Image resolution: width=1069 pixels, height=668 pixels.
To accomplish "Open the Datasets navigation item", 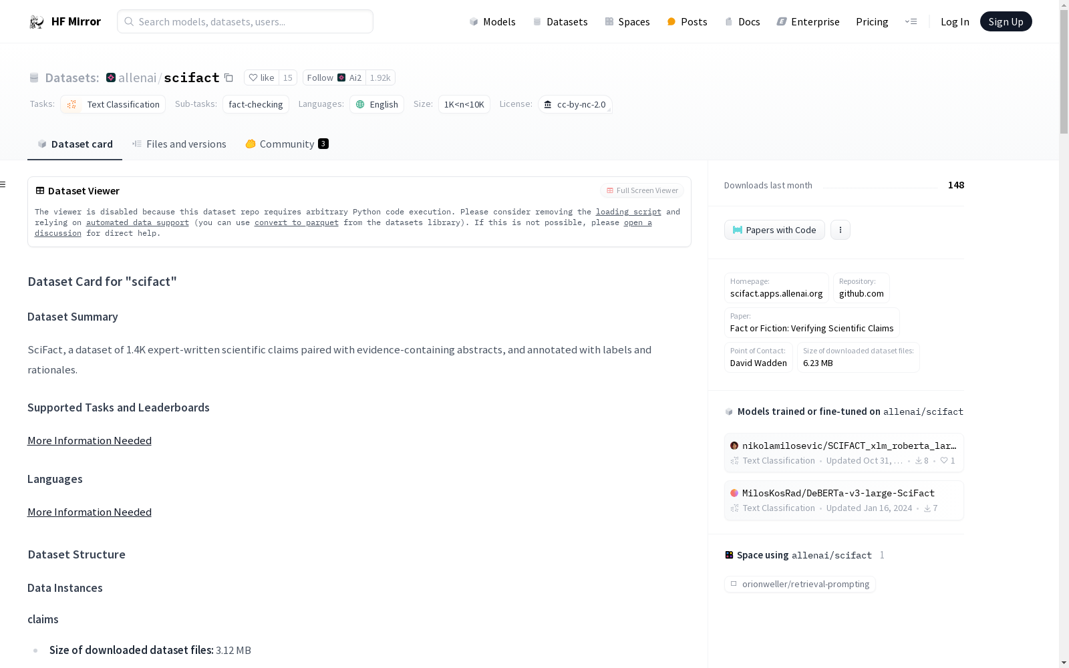I will [x=560, y=21].
